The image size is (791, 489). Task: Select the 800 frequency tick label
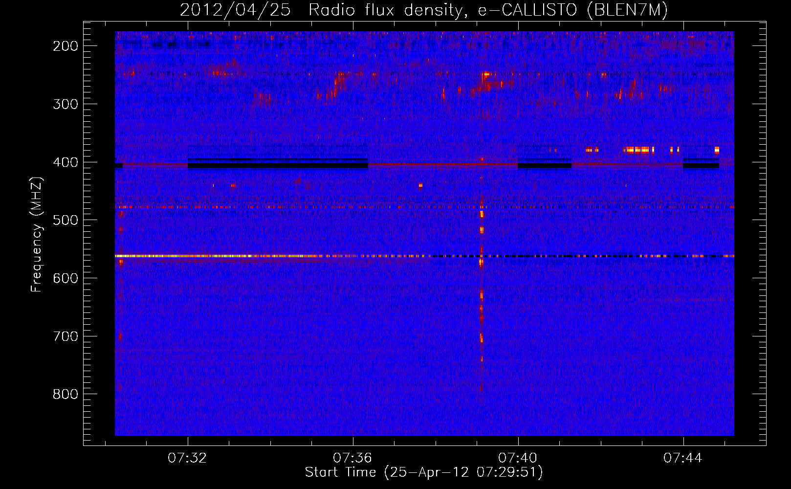click(x=66, y=394)
